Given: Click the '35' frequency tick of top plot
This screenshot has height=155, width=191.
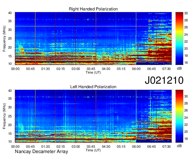Looking at the screenshot, I should pos(10,21).
